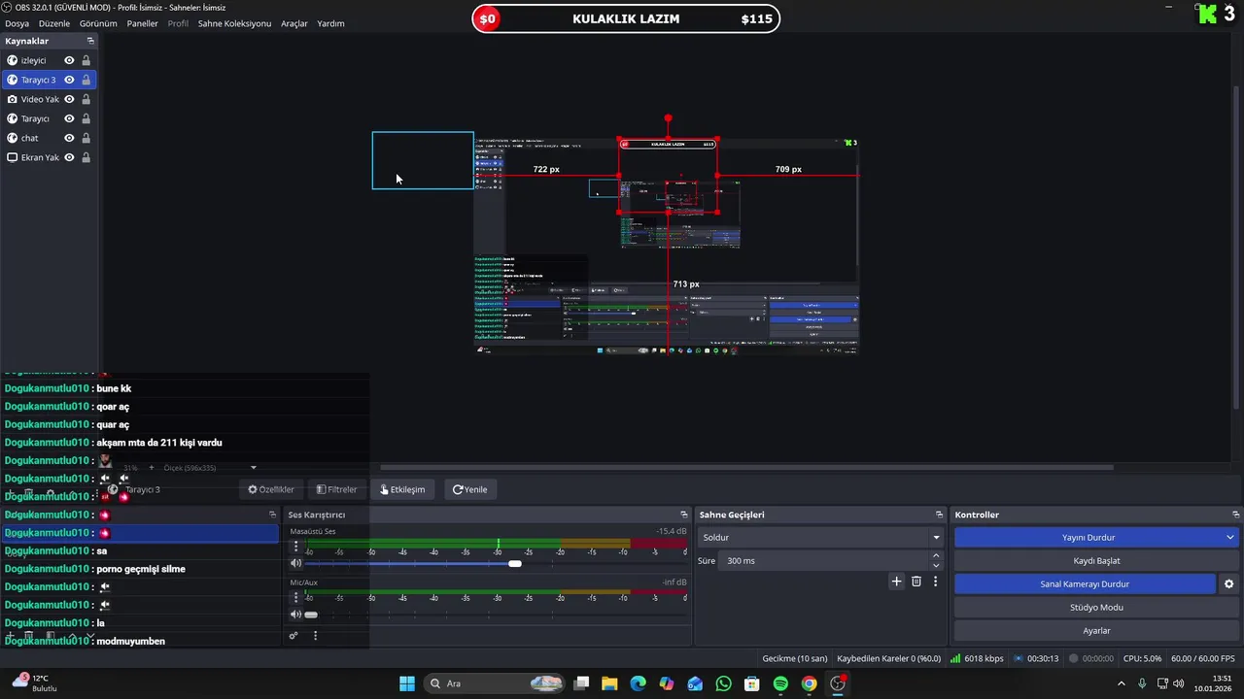Open File Explorer from the taskbar
Screen dimensions: 1244x699
pos(609,683)
